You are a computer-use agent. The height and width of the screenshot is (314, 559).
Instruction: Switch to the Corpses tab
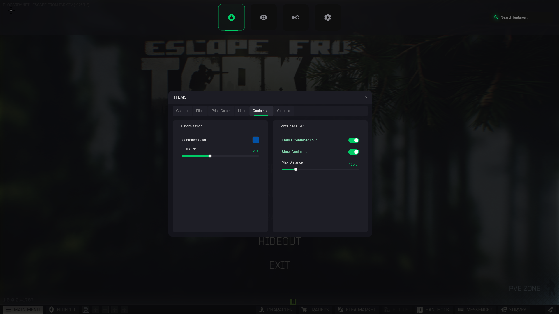point(283,111)
